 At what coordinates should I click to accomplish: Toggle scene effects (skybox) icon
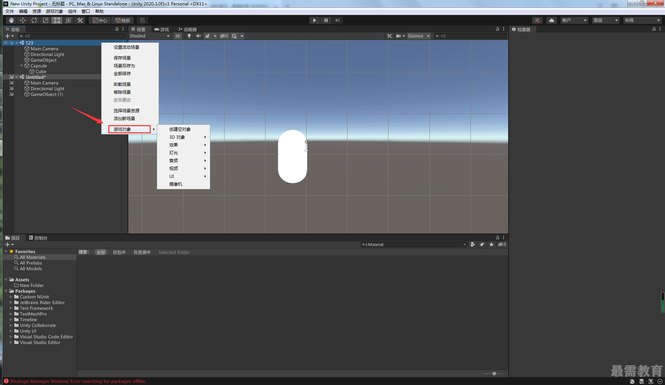click(x=207, y=36)
